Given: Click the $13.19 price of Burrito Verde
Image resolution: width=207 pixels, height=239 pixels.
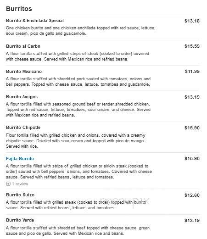Looking at the screenshot, I should [x=192, y=221].
